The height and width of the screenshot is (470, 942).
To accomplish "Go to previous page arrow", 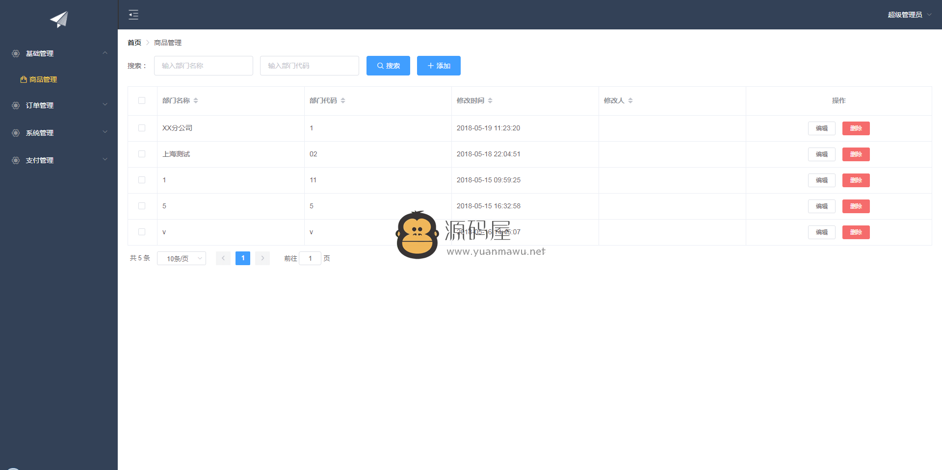I will [x=223, y=258].
